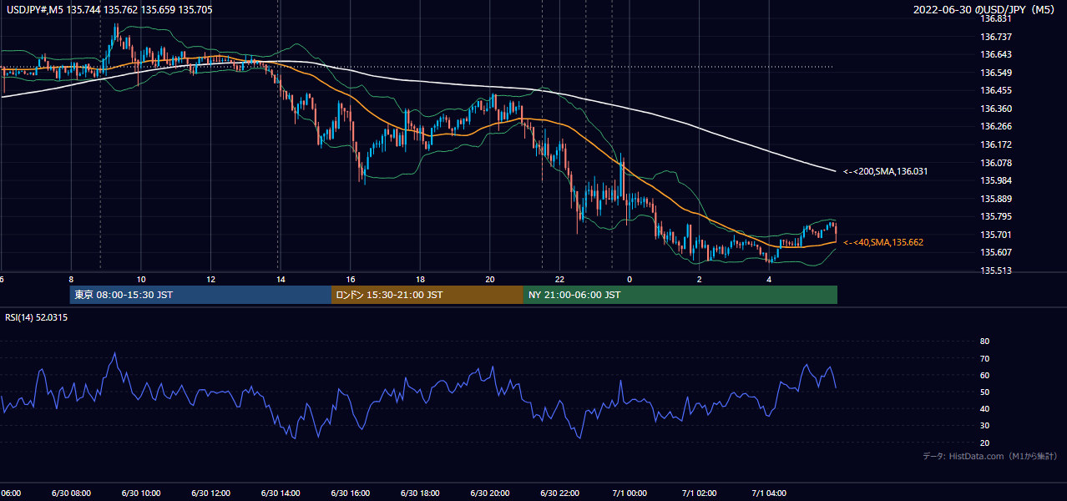
Task: Click price axis label 136.172
Action: point(995,144)
